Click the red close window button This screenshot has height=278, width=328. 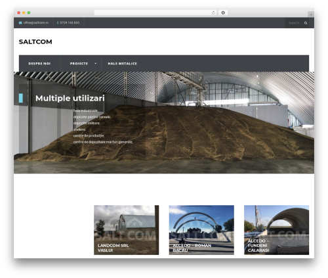pyautogui.click(x=19, y=12)
